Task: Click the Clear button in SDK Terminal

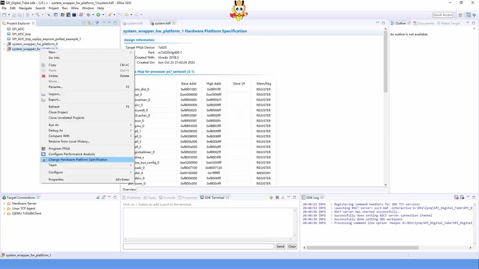Action: 292,247
